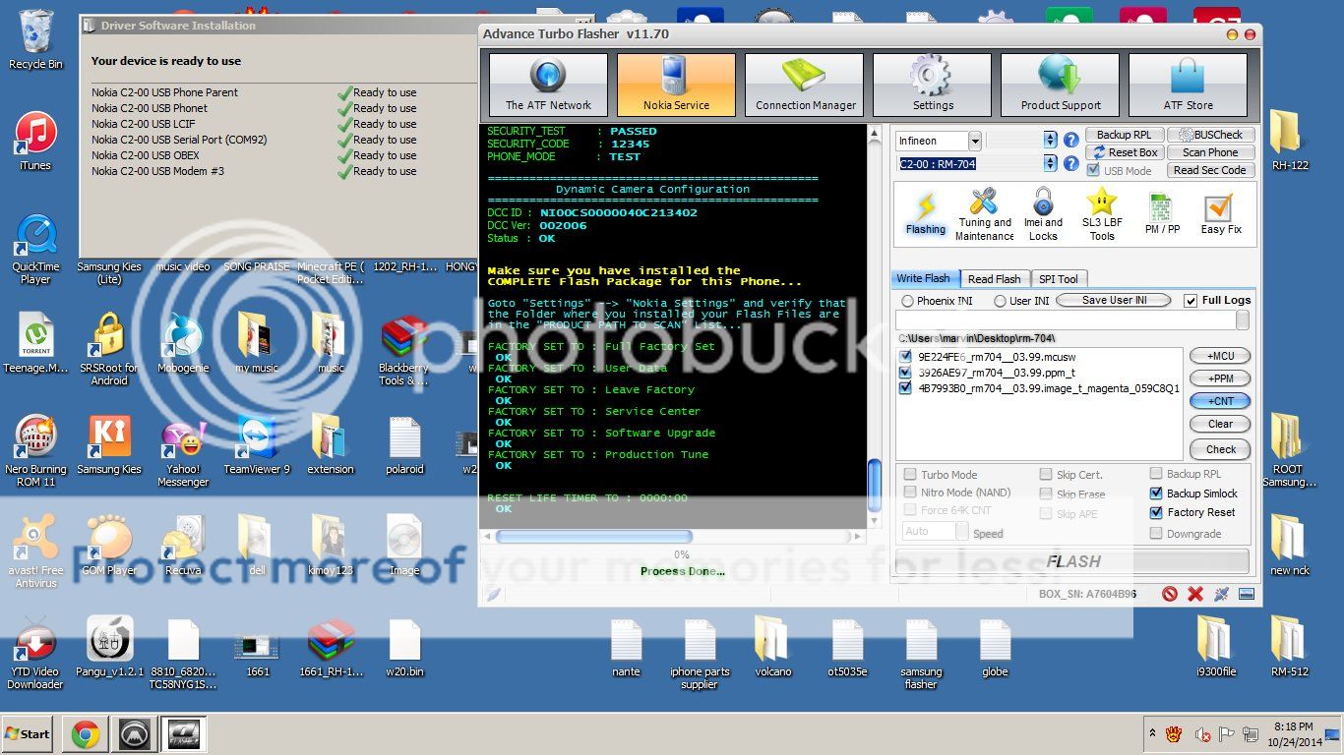The width and height of the screenshot is (1344, 755).
Task: Expand the Auto speed dropdown
Action: (961, 531)
